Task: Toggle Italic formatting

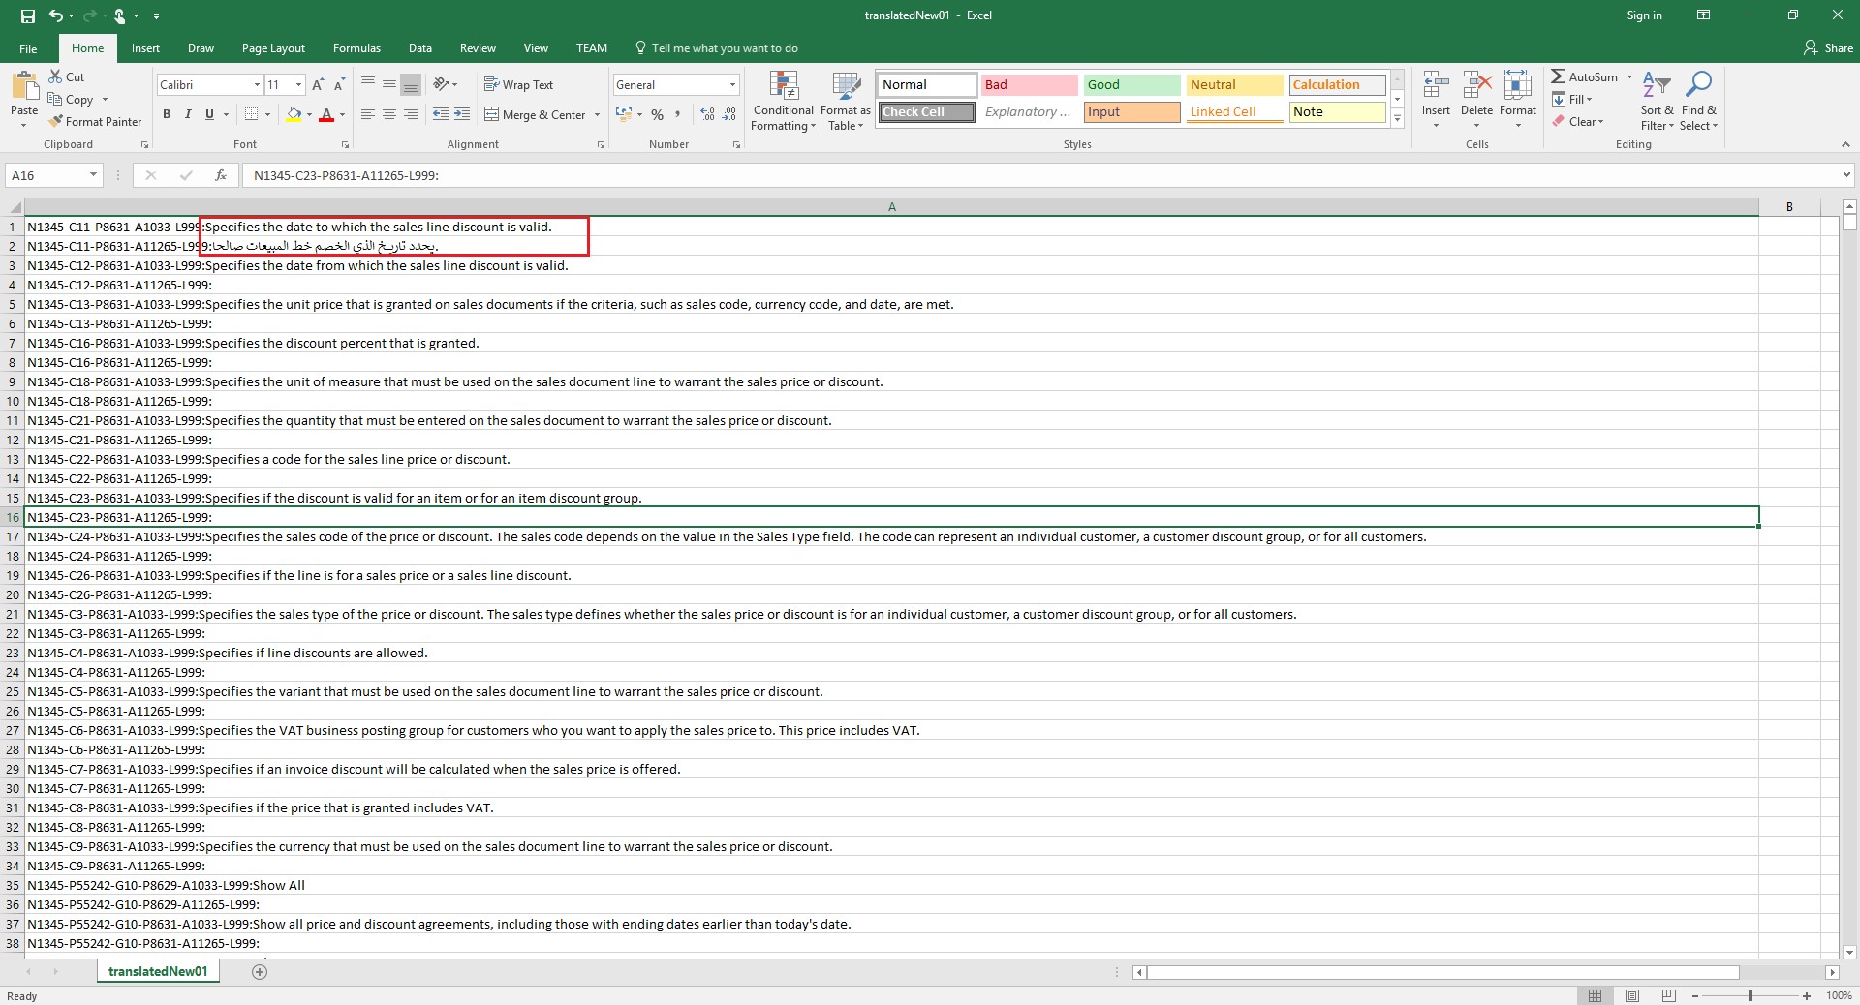Action: pos(188,114)
